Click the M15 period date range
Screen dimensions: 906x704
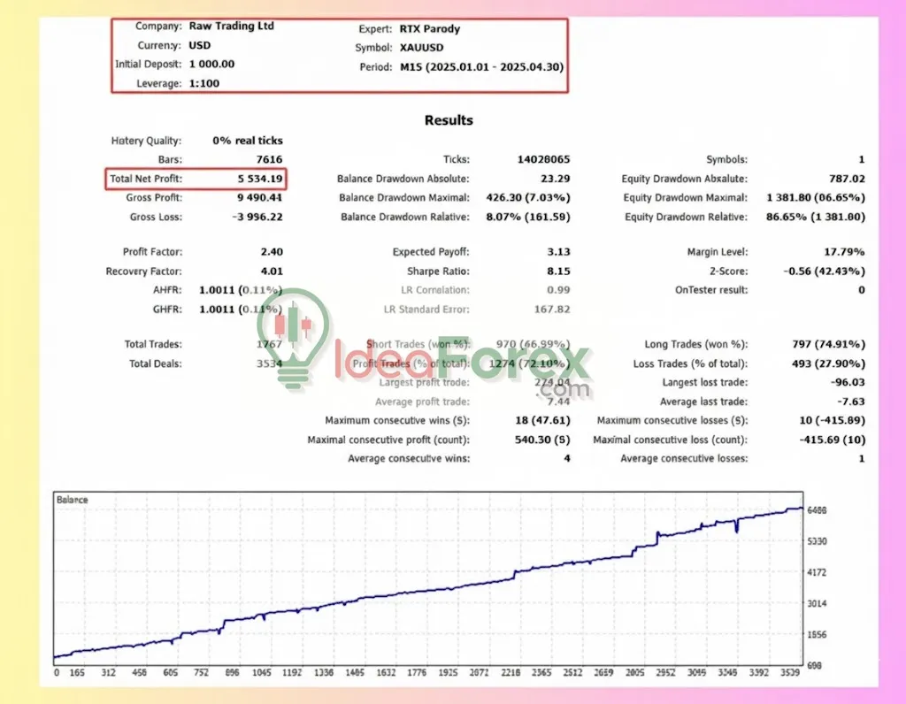(x=481, y=67)
